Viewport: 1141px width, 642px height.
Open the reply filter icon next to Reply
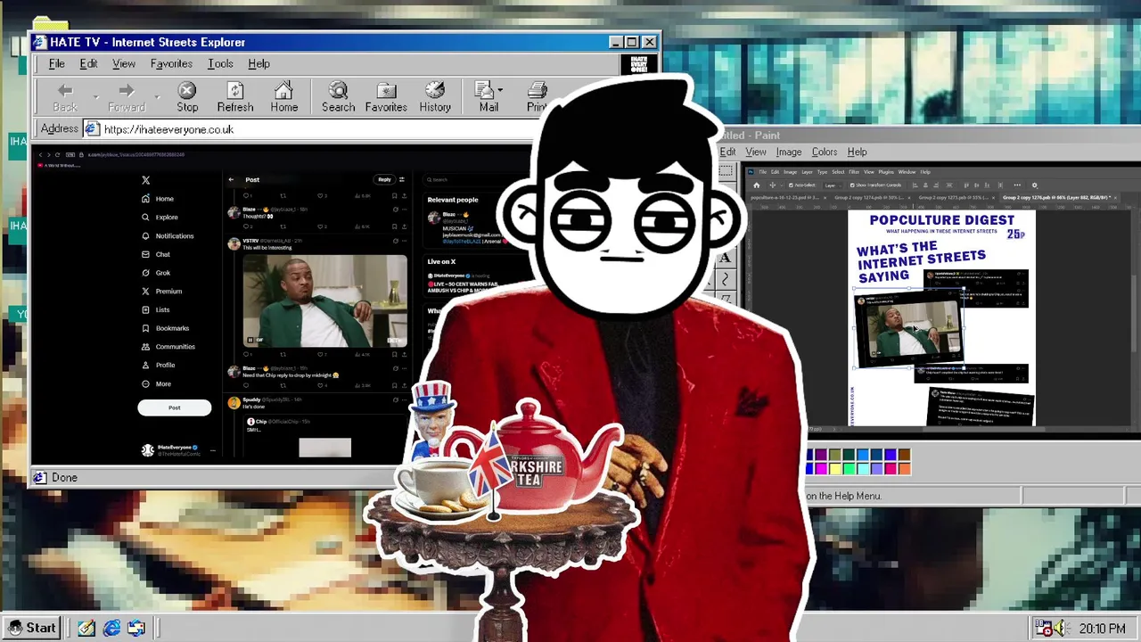coord(402,179)
